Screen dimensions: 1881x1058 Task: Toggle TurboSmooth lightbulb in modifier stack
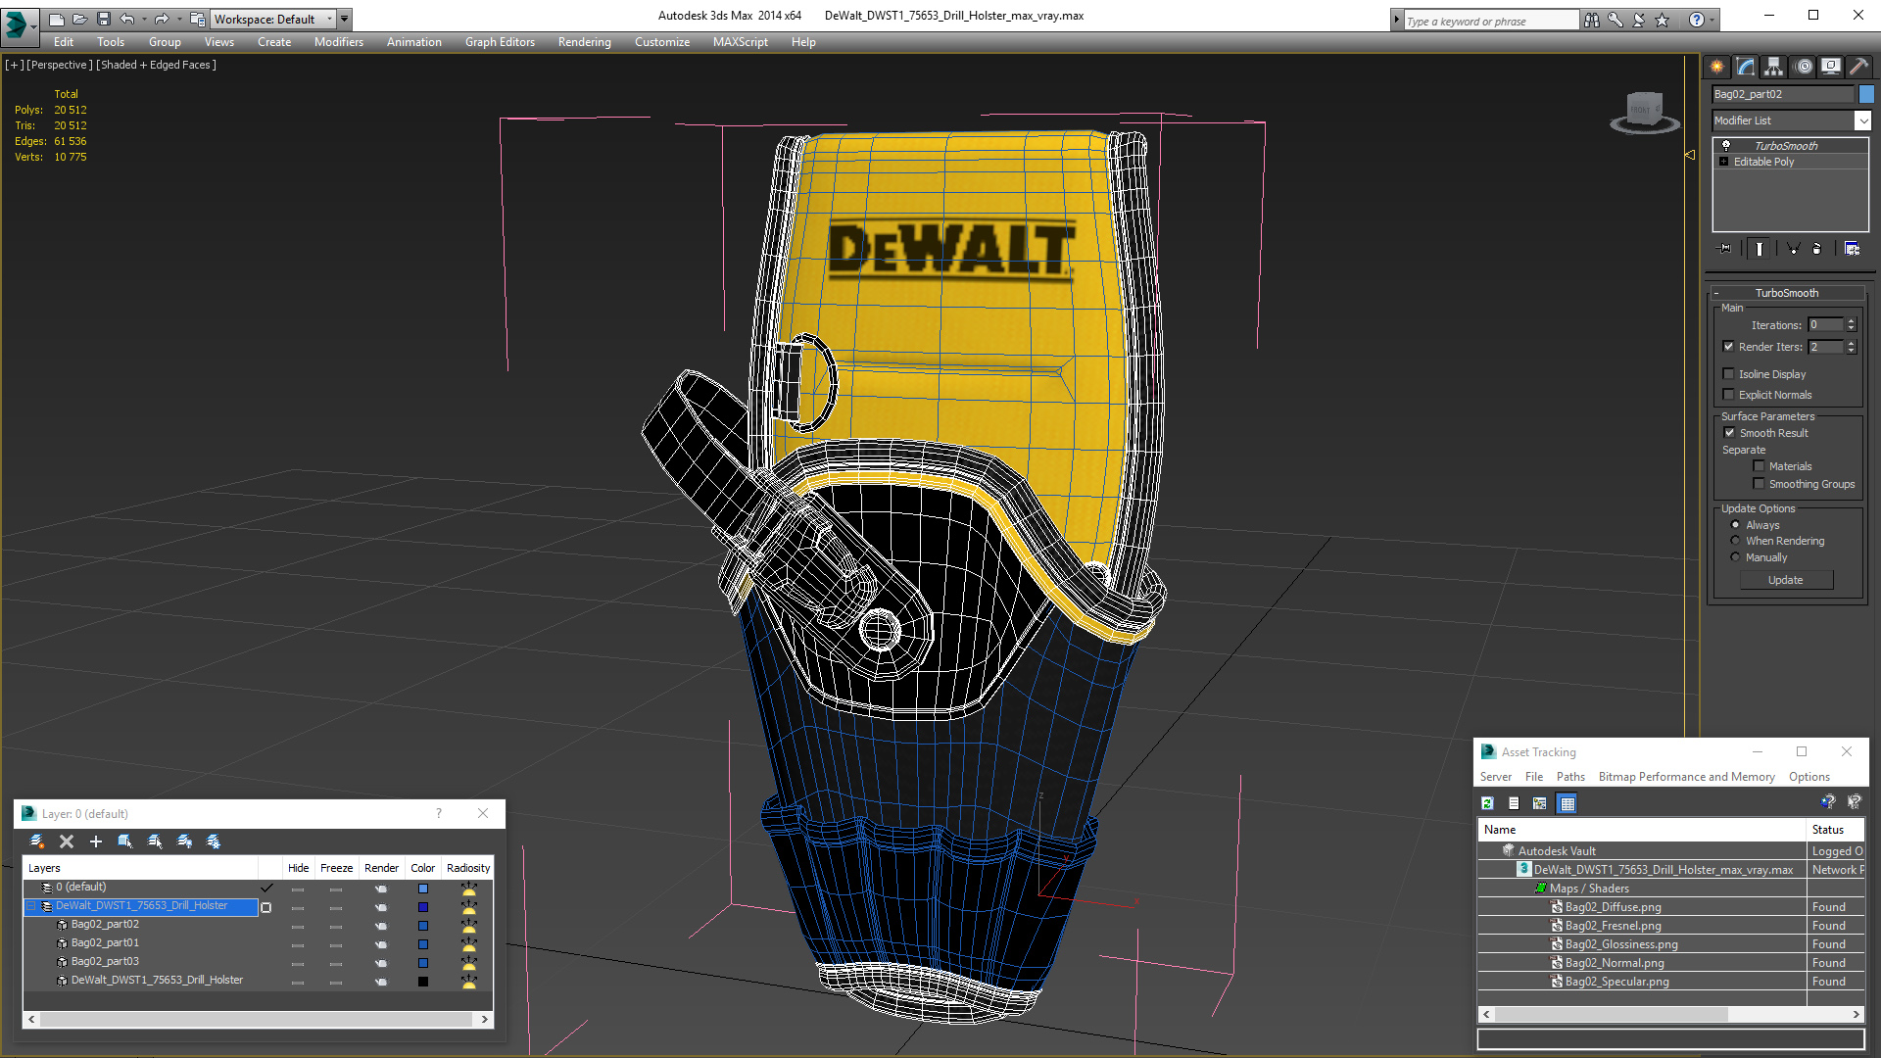click(1726, 145)
